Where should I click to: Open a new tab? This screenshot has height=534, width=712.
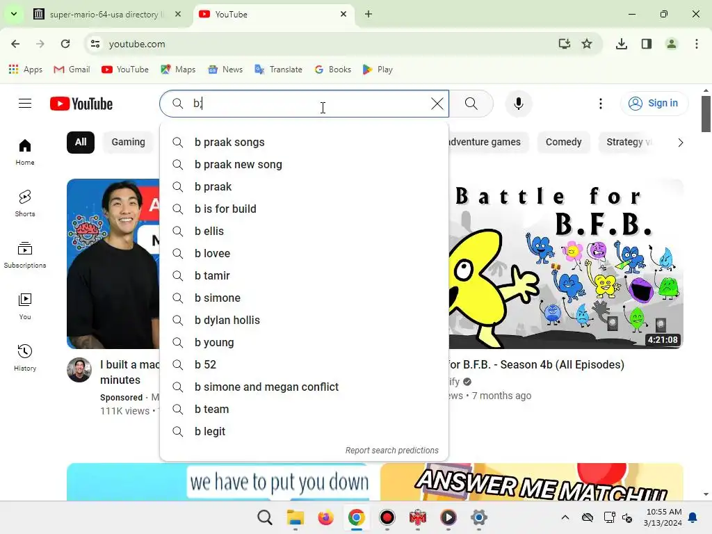click(x=369, y=14)
